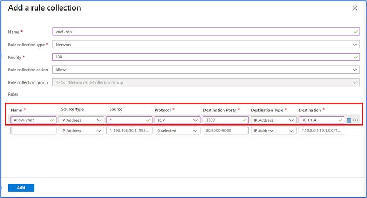Open more options ellipsis for Allow-vnet rule
The height and width of the screenshot is (198, 367).
(x=355, y=120)
